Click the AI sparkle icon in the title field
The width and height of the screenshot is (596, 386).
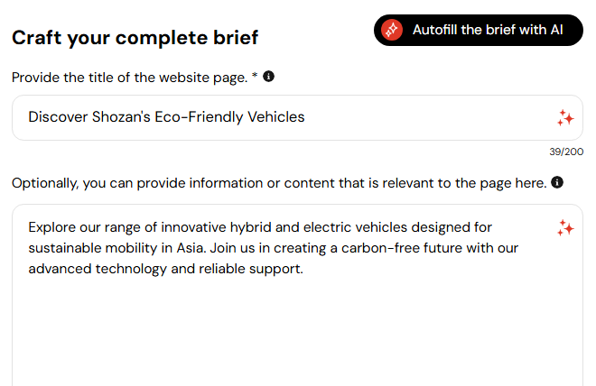(565, 117)
